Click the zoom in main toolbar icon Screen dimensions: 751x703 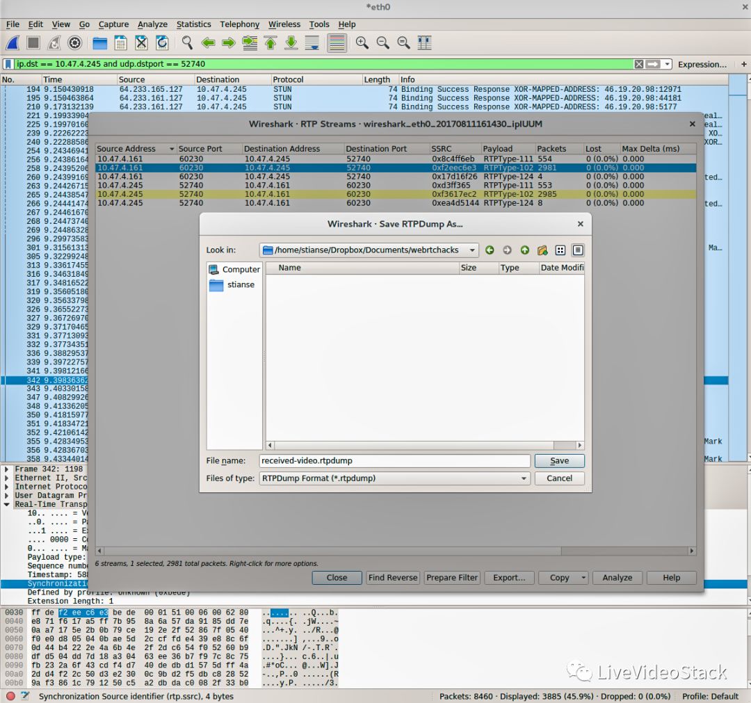point(362,43)
